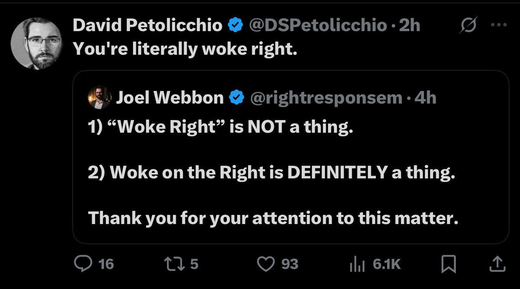
Task: Click the quoted tweet's 4h timestamp
Action: tap(425, 98)
